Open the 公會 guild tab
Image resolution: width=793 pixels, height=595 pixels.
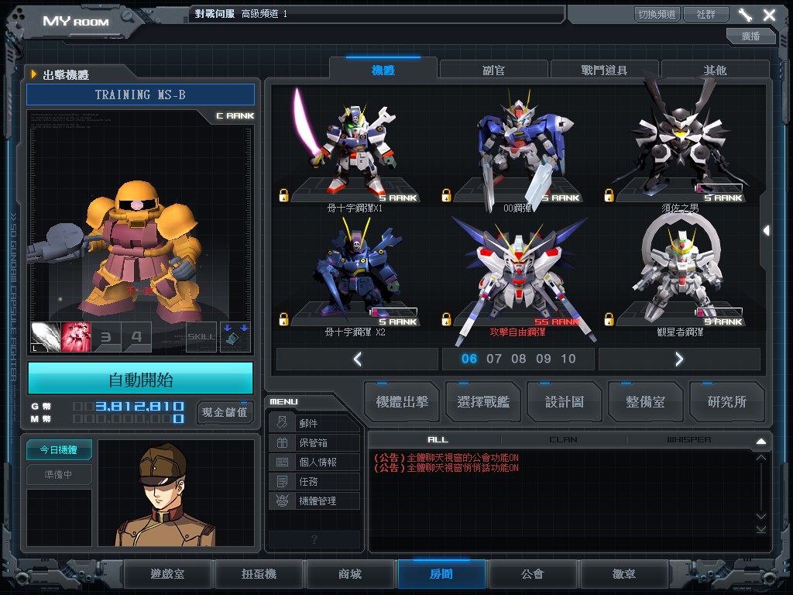533,574
